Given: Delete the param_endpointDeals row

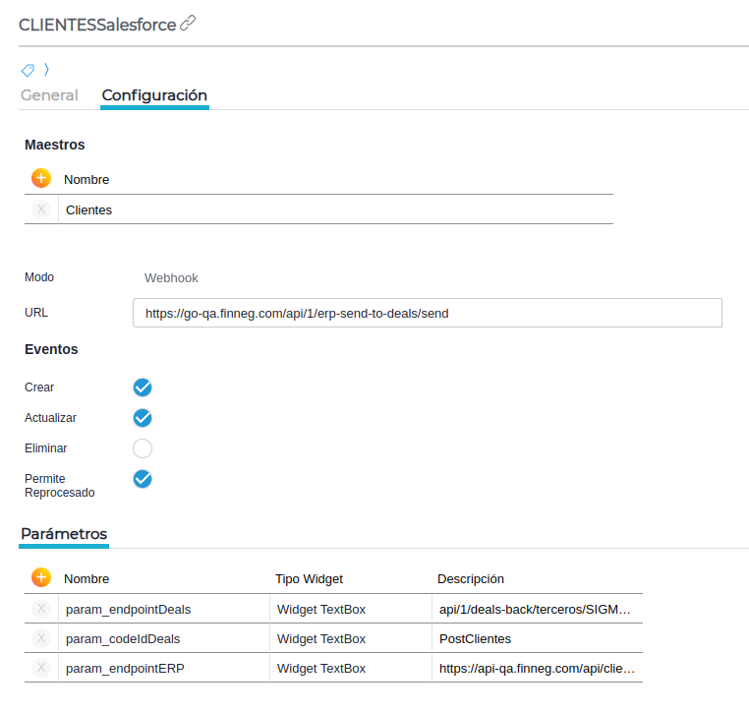Looking at the screenshot, I should click(x=40, y=609).
